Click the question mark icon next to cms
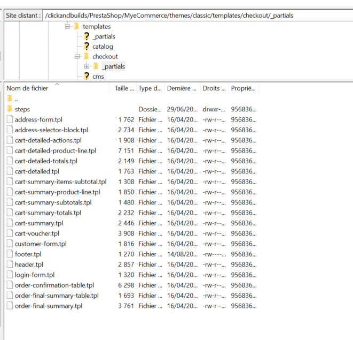The width and height of the screenshot is (353, 340). [x=87, y=76]
